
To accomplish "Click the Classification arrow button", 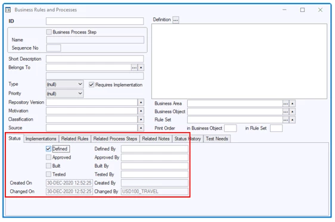I will [x=141, y=120].
